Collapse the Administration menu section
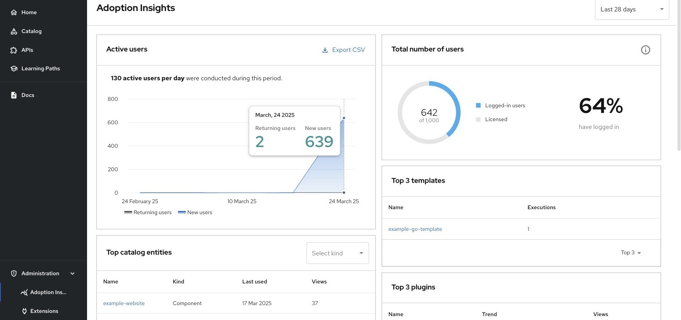681x320 pixels. [72, 273]
